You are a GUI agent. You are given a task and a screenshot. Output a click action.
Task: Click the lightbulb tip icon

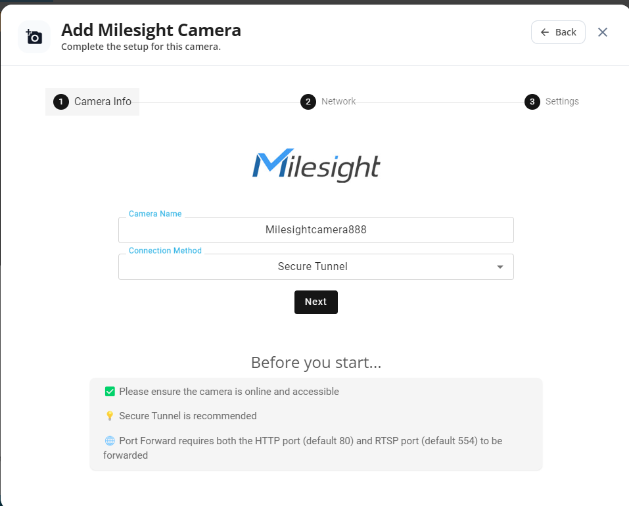click(x=110, y=416)
